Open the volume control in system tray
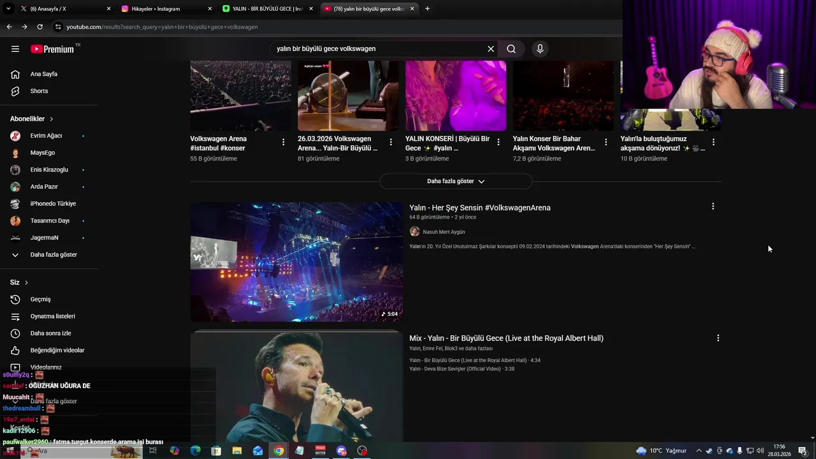 [x=759, y=451]
